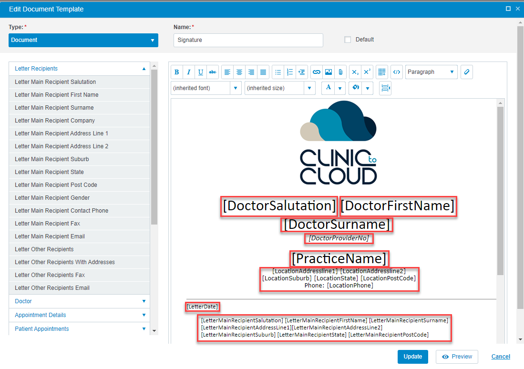Insert file attachment with paperclip icon
Screen dimensions: 524x369
(x=340, y=72)
